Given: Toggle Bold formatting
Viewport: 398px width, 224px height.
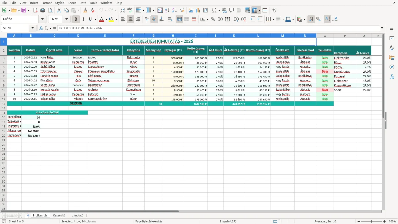Looking at the screenshot, I should click(x=76, y=19).
